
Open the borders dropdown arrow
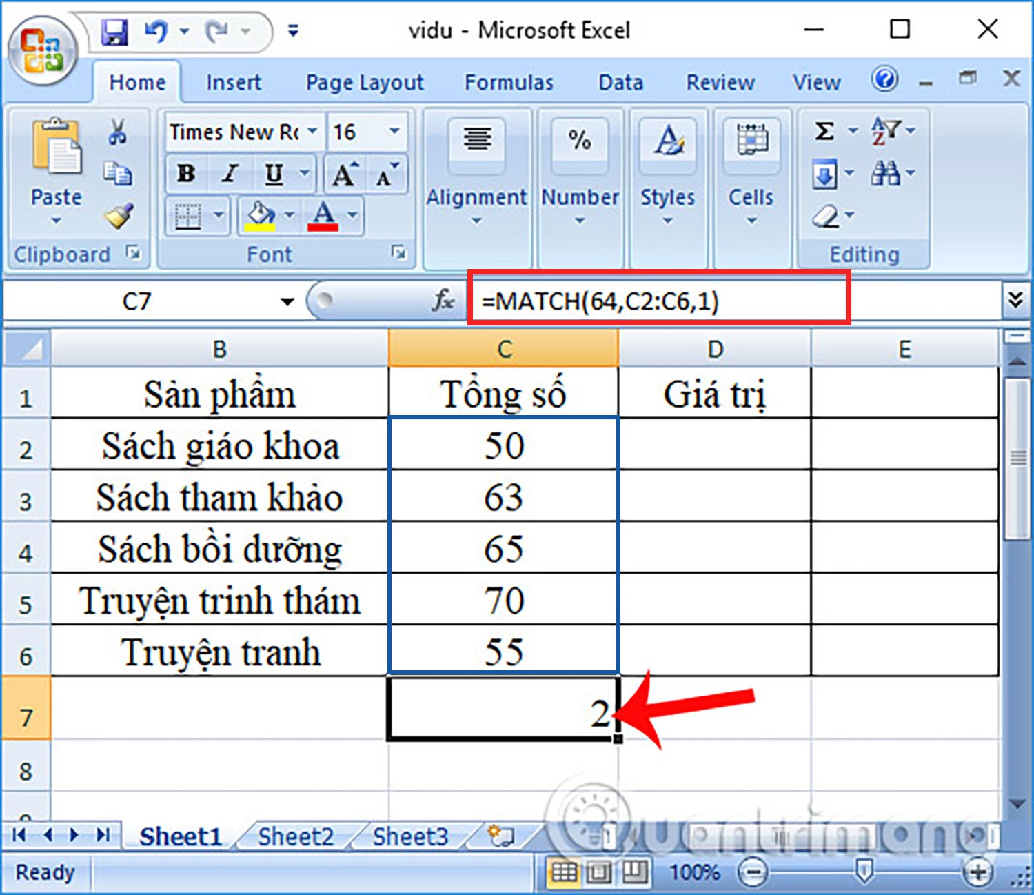click(x=218, y=216)
